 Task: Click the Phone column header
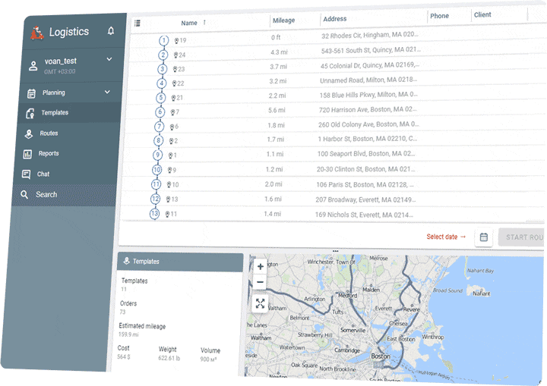point(439,16)
